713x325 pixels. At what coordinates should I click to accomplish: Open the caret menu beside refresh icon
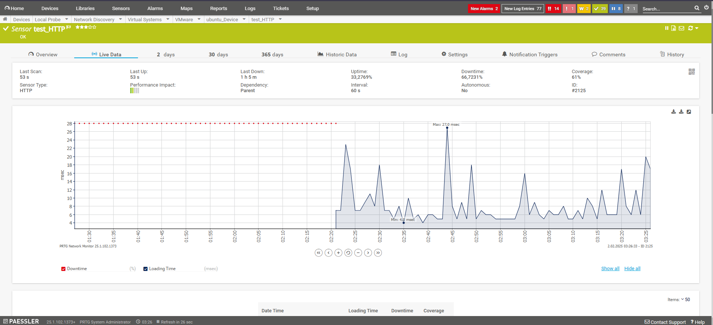click(697, 28)
